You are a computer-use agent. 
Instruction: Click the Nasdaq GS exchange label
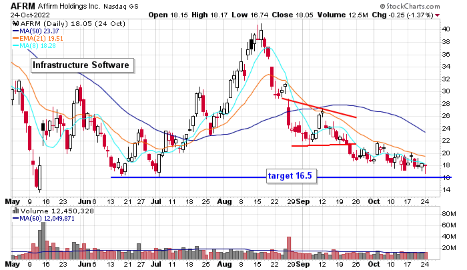121,6
